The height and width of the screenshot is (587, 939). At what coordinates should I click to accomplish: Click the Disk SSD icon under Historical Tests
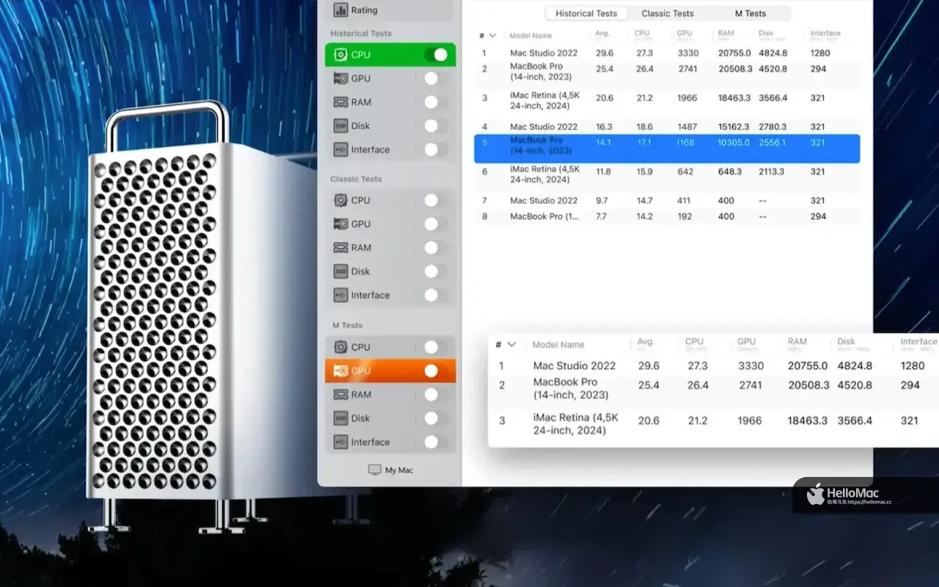340,125
